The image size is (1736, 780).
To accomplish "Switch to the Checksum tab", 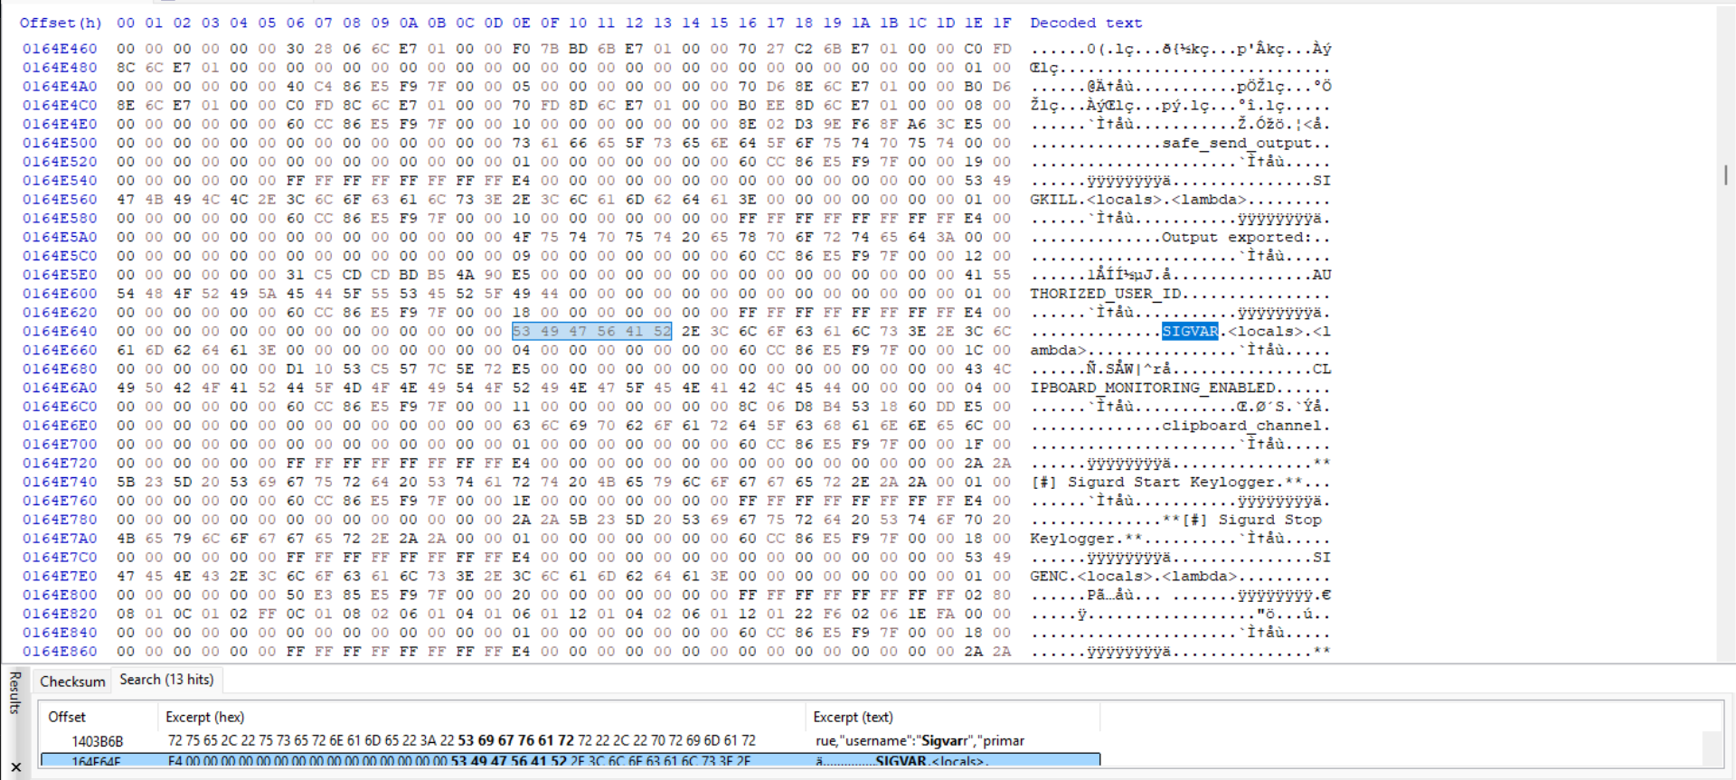I will click(x=72, y=681).
